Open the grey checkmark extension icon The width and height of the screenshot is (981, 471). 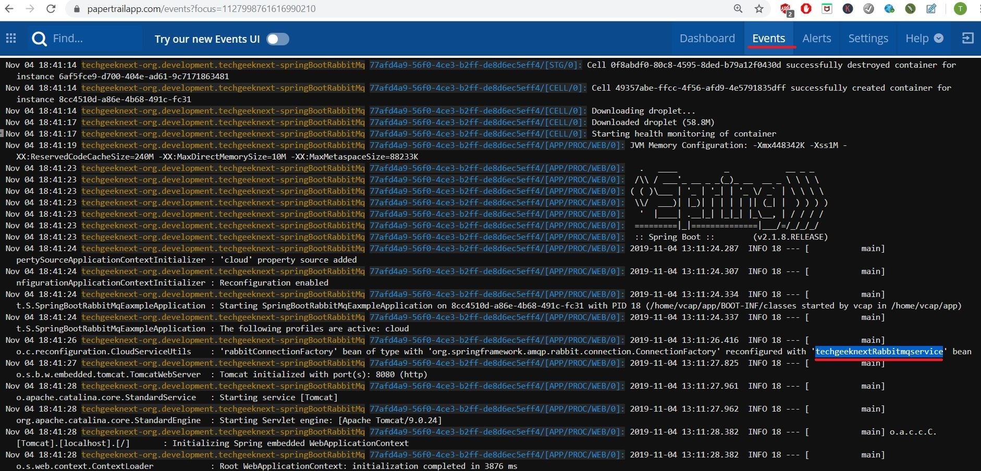point(868,9)
